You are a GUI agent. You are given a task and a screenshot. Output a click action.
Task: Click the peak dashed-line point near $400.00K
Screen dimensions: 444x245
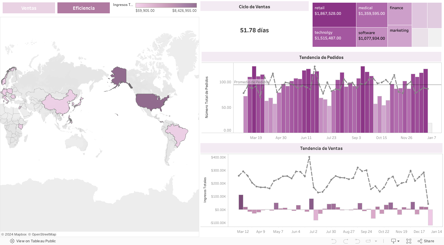pos(309,157)
